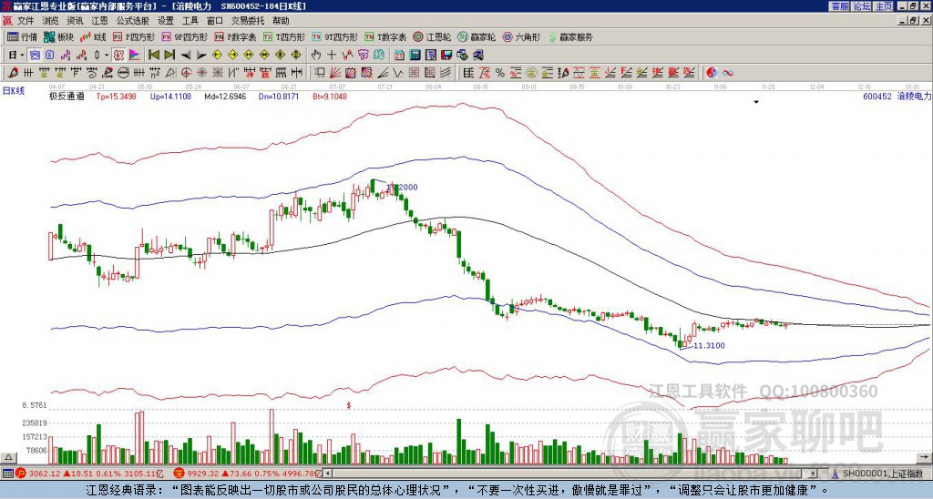Click the horizontal scrollbar right arrow
The width and height of the screenshot is (933, 499).
click(813, 474)
